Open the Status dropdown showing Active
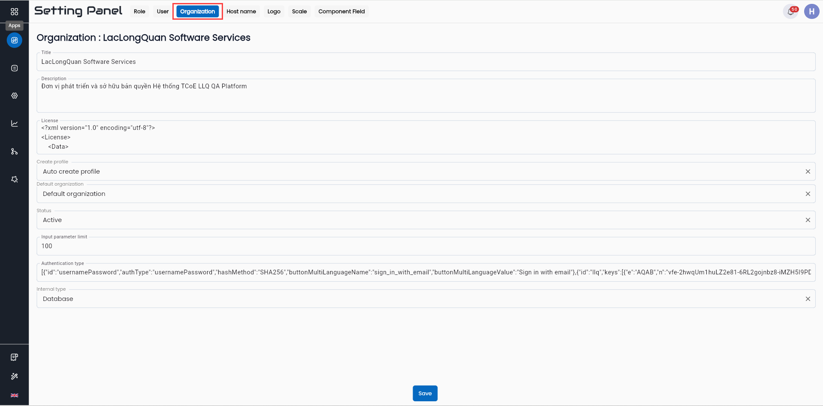823x406 pixels. tap(426, 220)
